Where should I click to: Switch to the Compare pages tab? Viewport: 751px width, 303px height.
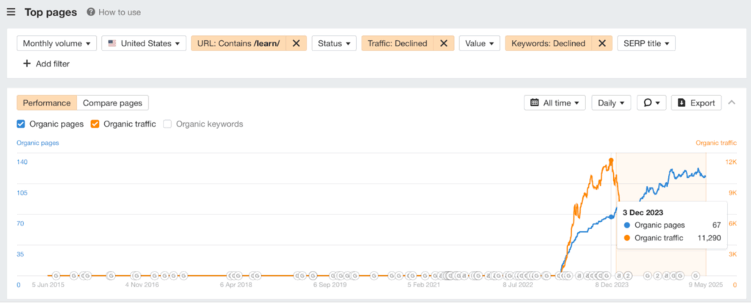coord(112,103)
